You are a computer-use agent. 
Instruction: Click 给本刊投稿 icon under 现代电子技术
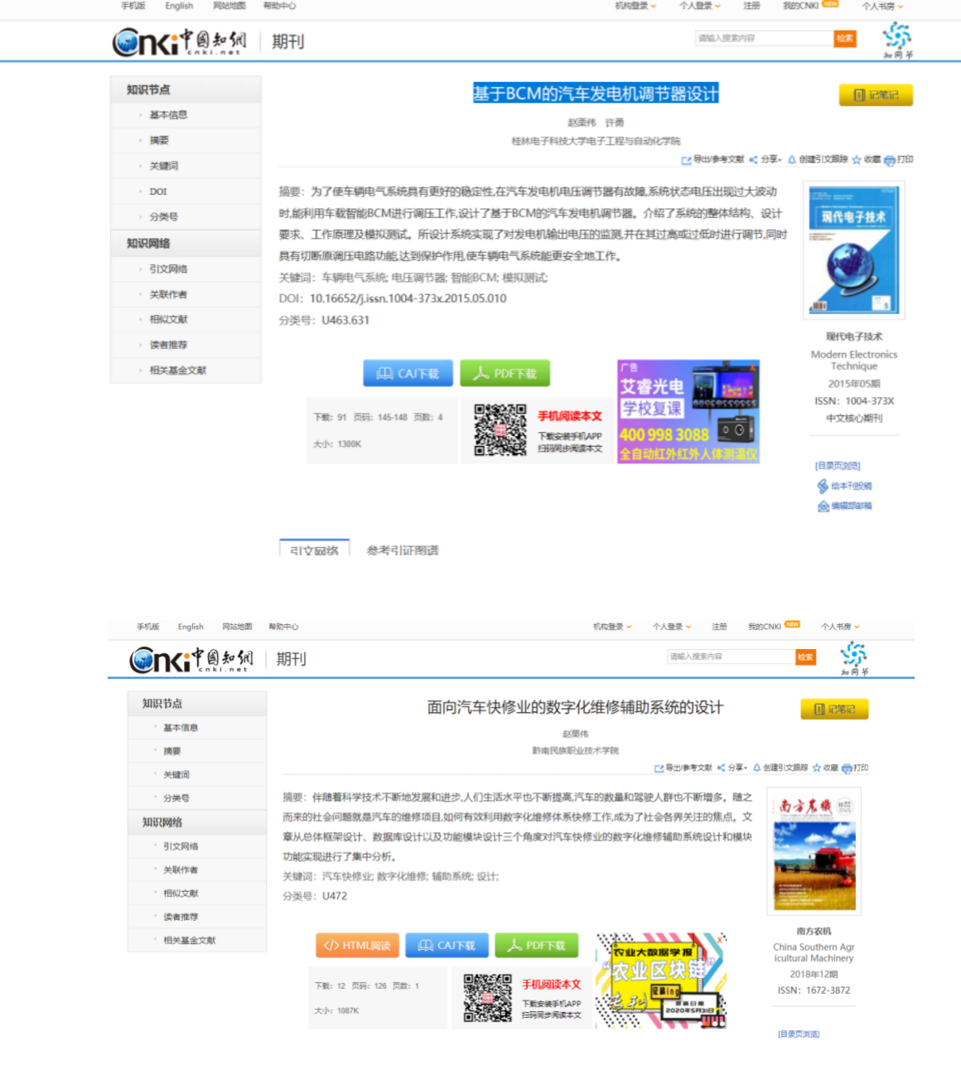pyautogui.click(x=823, y=486)
